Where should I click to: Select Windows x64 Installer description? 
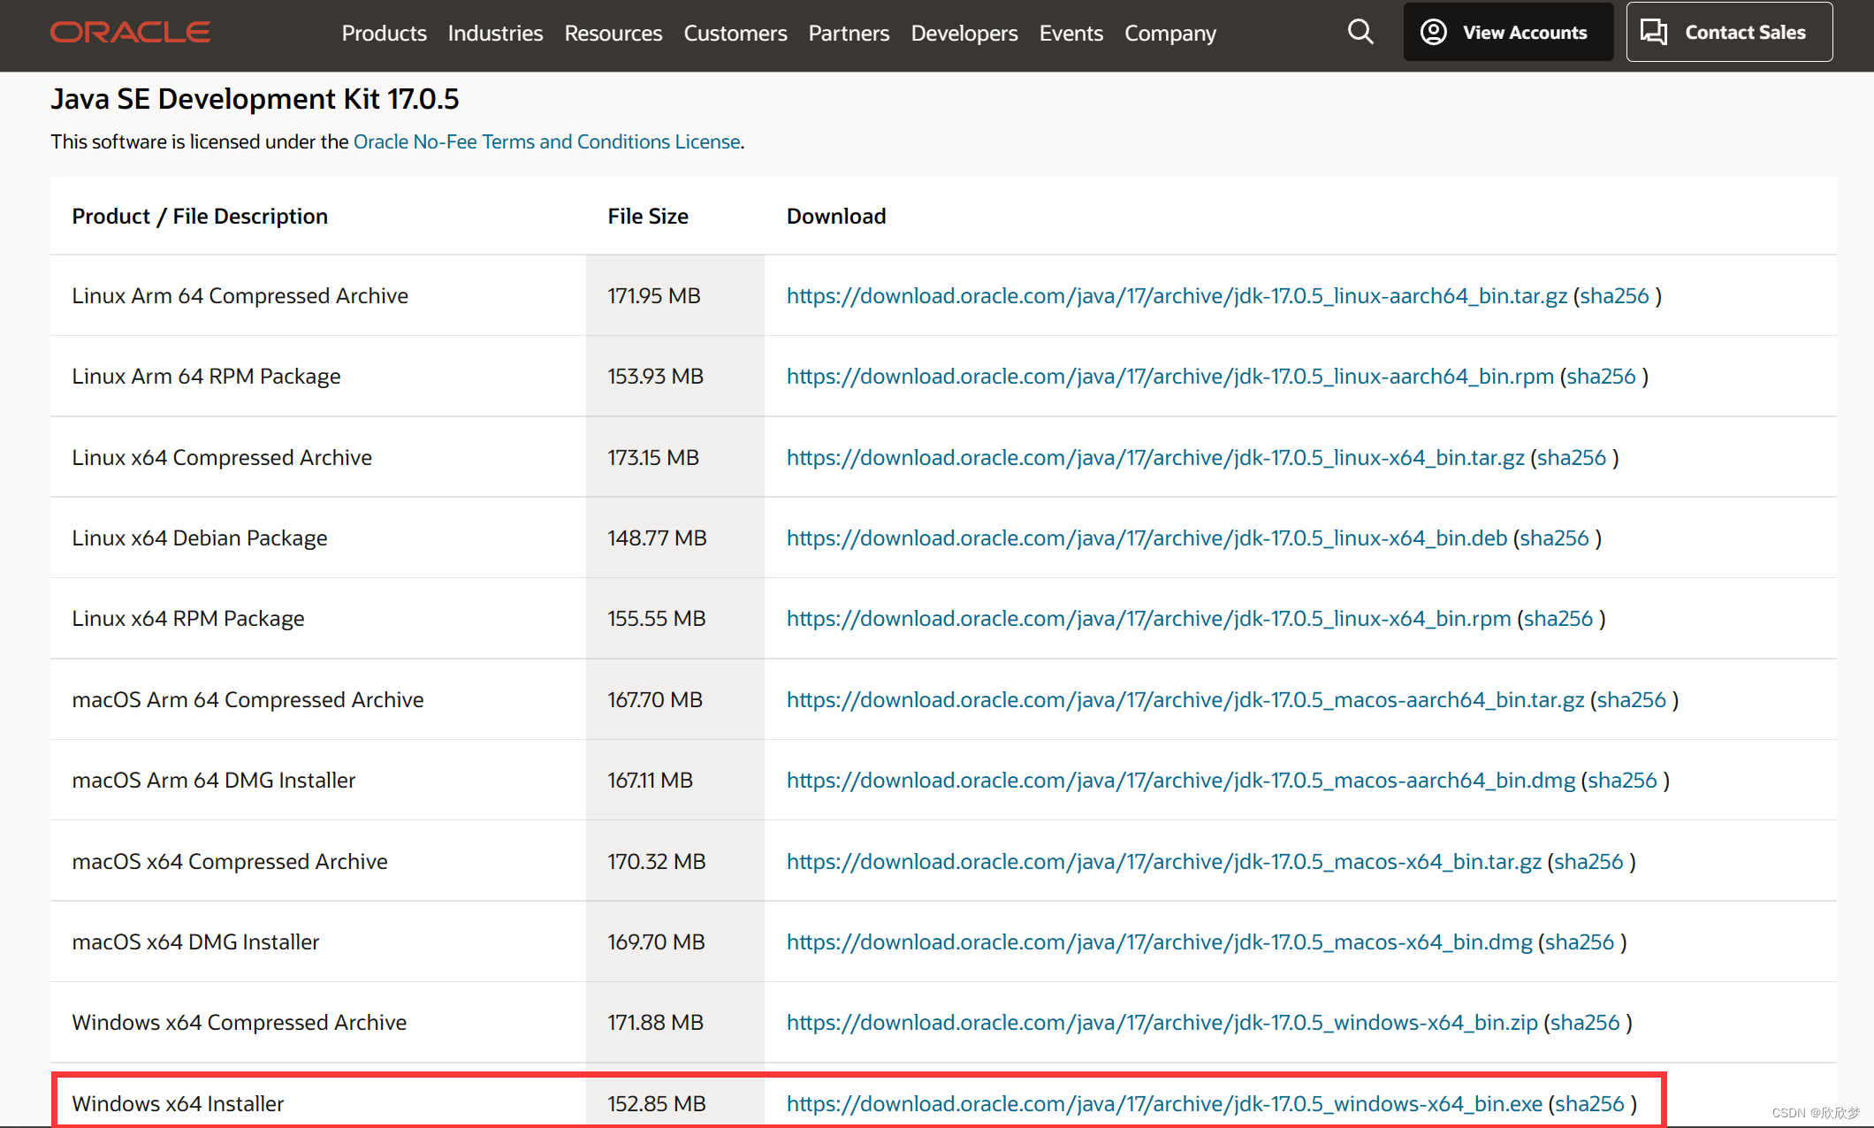(178, 1104)
